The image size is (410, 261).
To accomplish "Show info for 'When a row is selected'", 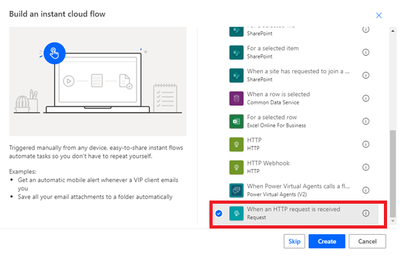I will (365, 98).
